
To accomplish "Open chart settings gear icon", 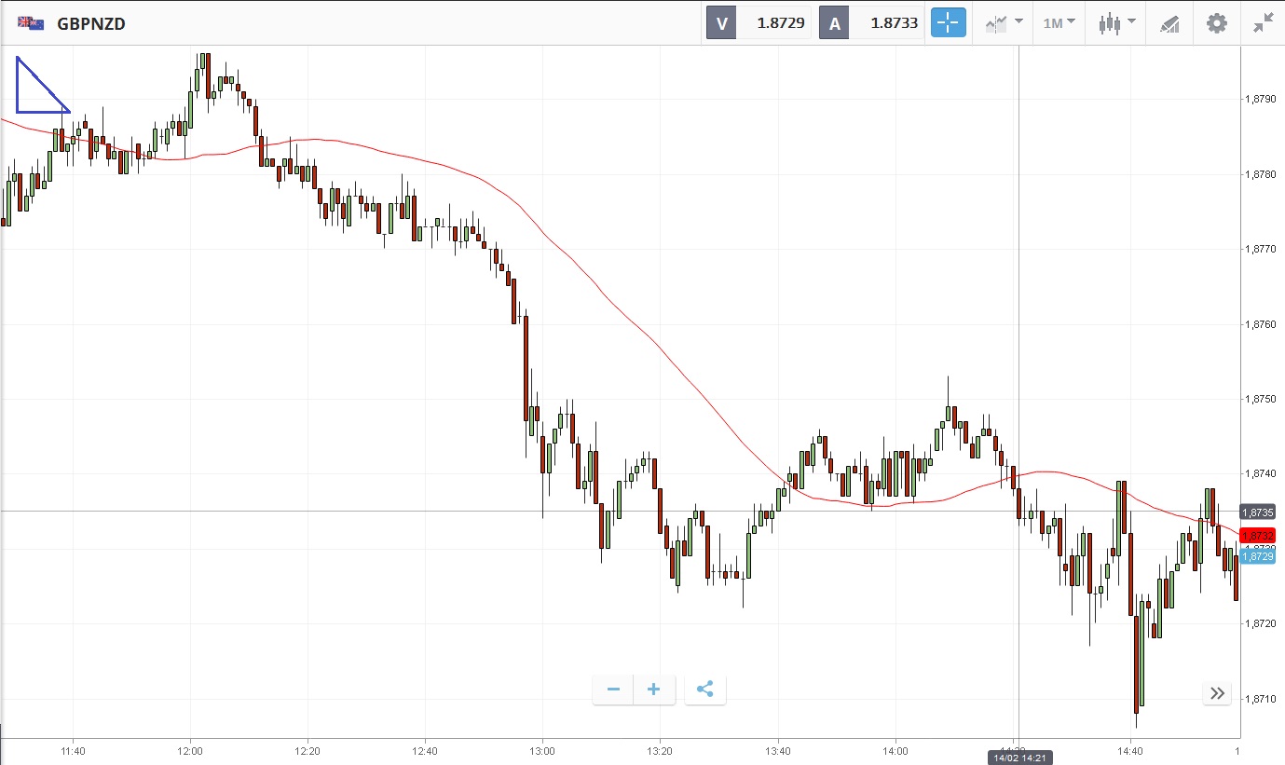I will pos(1217,23).
